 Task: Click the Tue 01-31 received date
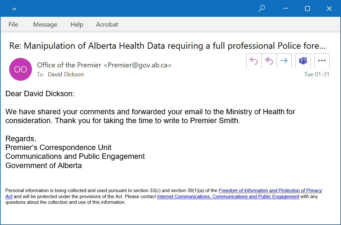(317, 74)
